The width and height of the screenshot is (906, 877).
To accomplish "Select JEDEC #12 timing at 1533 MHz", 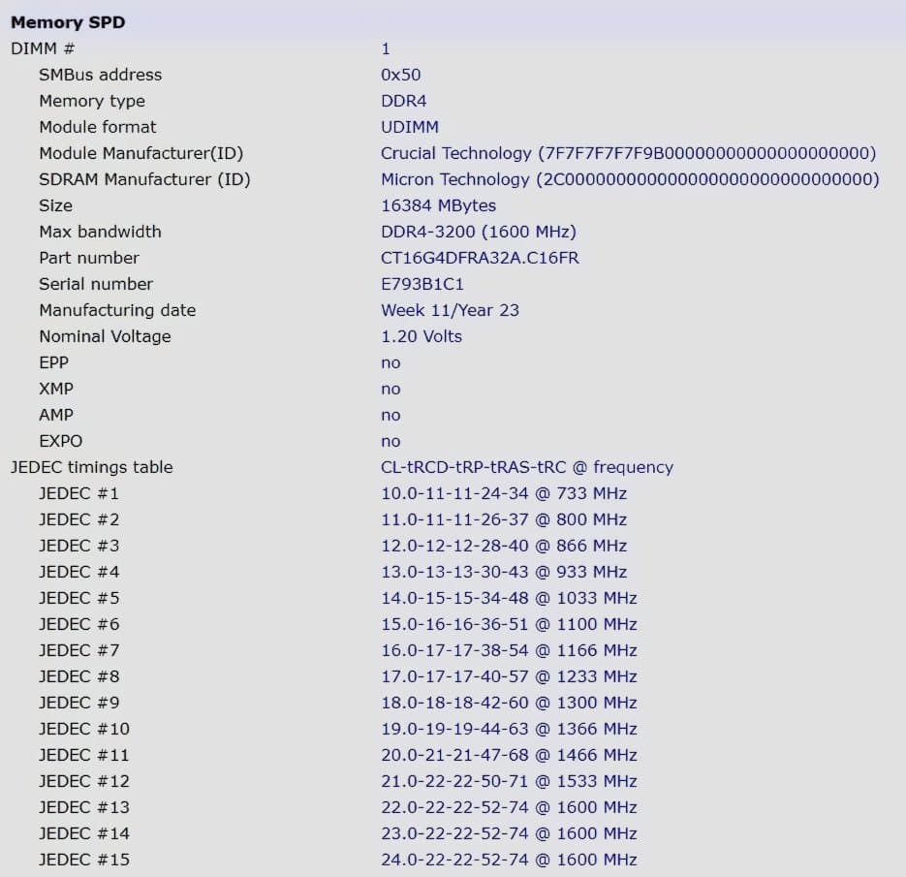I will pyautogui.click(x=509, y=781).
